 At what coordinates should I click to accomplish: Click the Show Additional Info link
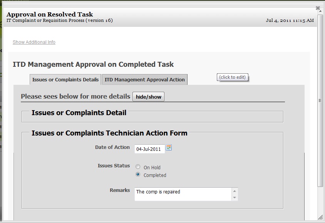[x=34, y=42]
